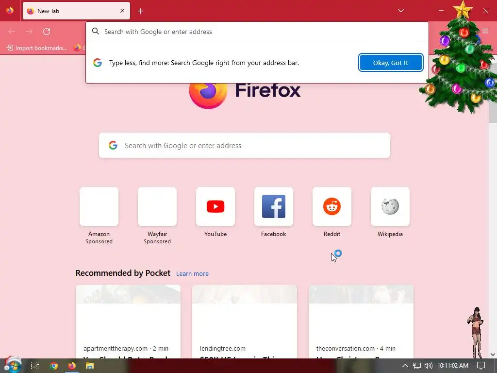The height and width of the screenshot is (373, 497).
Task: Show hidden system tray icons
Action: coord(405,366)
